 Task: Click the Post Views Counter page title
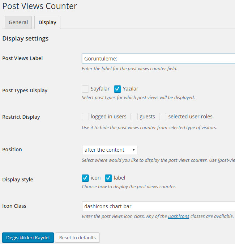pos(40,6)
